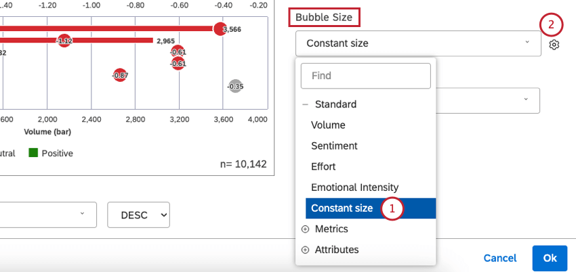The width and height of the screenshot is (576, 272).
Task: Click the red -1.12 bubble
Action: pyautogui.click(x=64, y=41)
